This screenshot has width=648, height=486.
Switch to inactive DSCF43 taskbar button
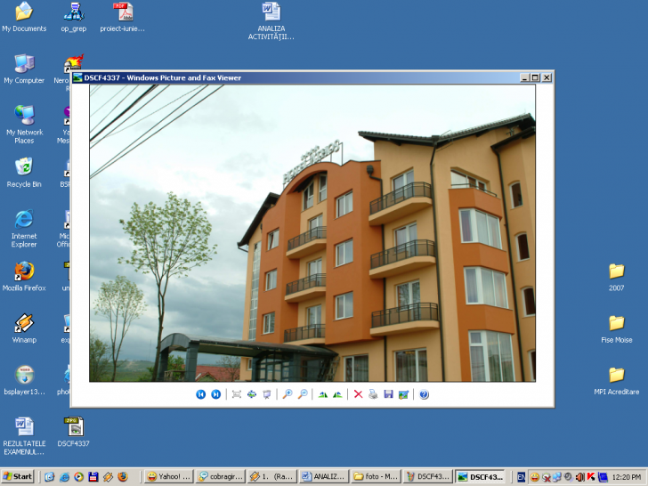tap(428, 476)
